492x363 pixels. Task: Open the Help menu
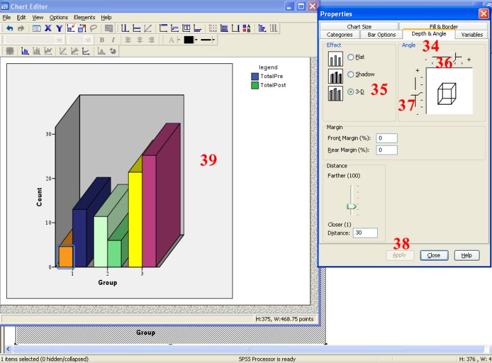(106, 17)
